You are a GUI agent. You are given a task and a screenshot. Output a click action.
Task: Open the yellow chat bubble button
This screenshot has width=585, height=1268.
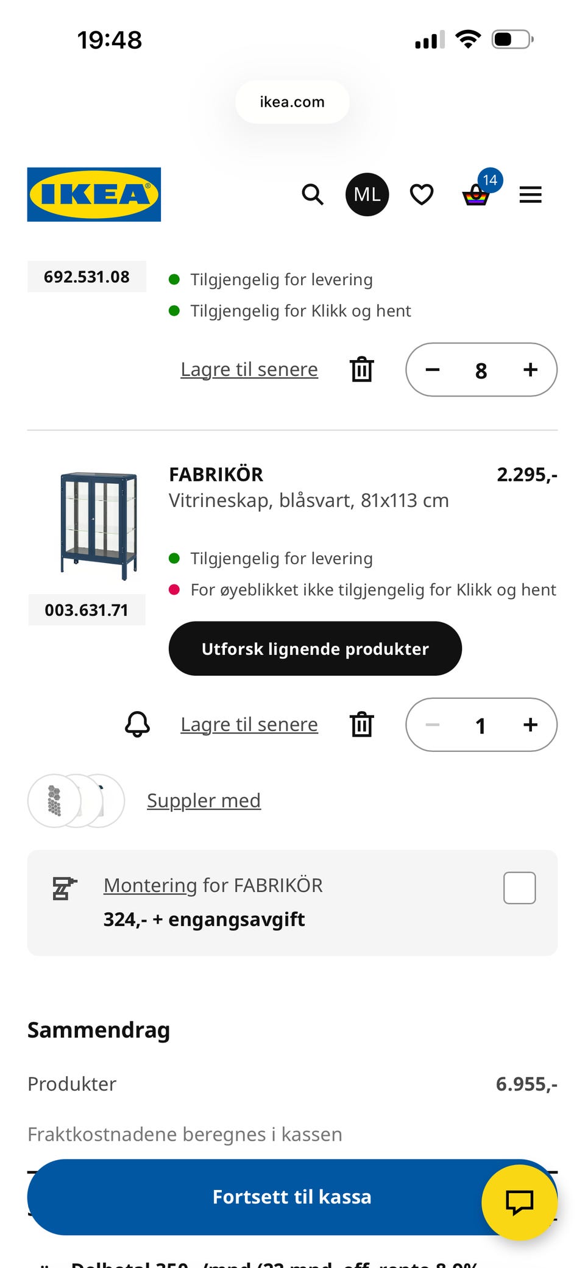pyautogui.click(x=519, y=1202)
